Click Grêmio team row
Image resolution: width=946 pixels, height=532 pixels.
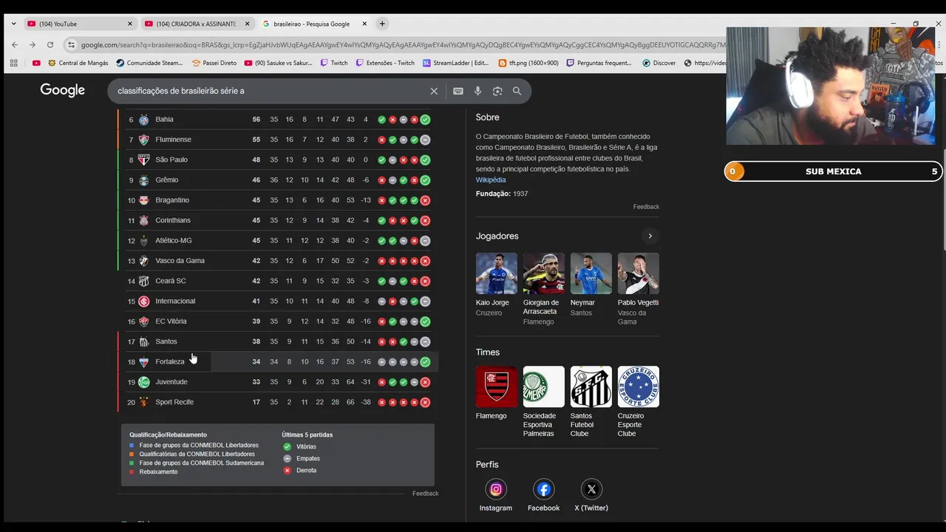point(278,180)
